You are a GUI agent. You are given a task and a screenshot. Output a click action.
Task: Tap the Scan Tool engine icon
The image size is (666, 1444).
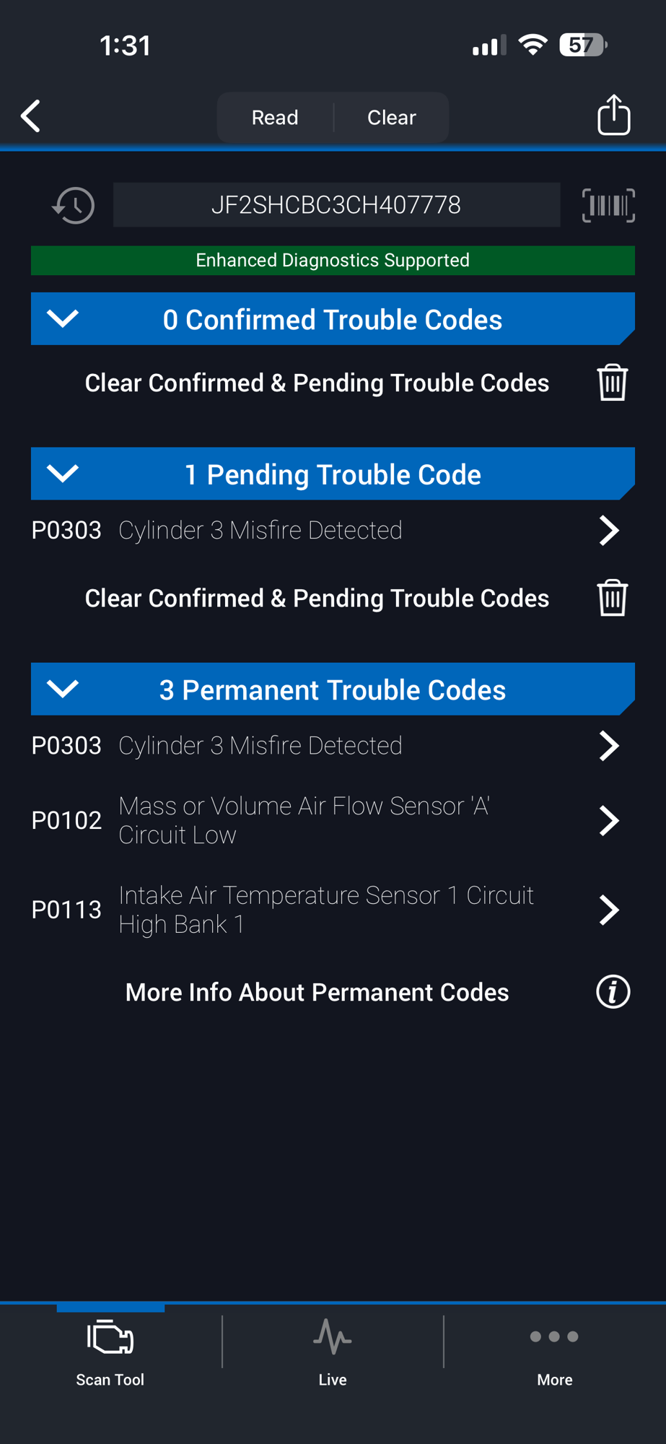(x=110, y=1339)
